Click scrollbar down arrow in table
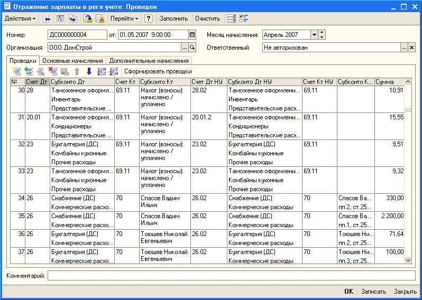Viewport: 422px width, 300px height. 408,260
